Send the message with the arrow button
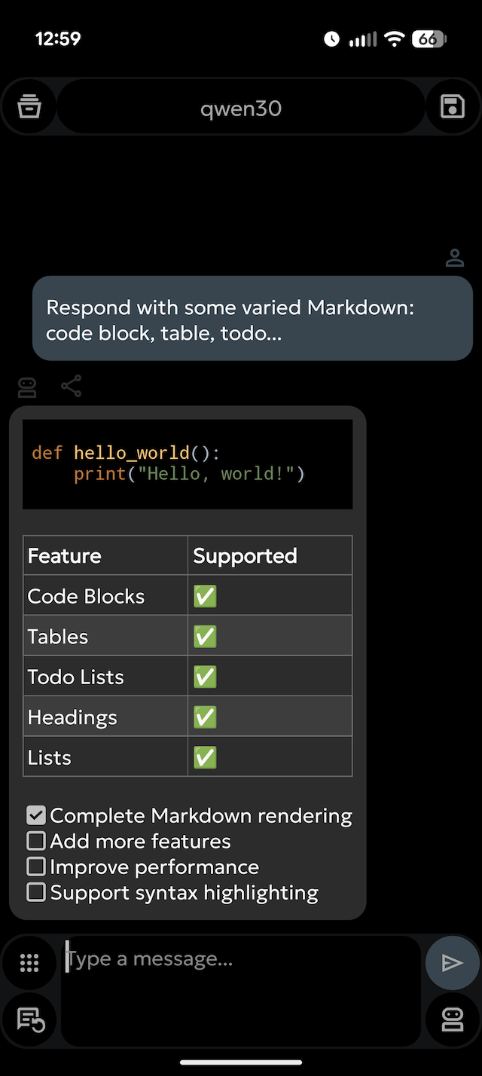The width and height of the screenshot is (482, 1076). point(452,962)
